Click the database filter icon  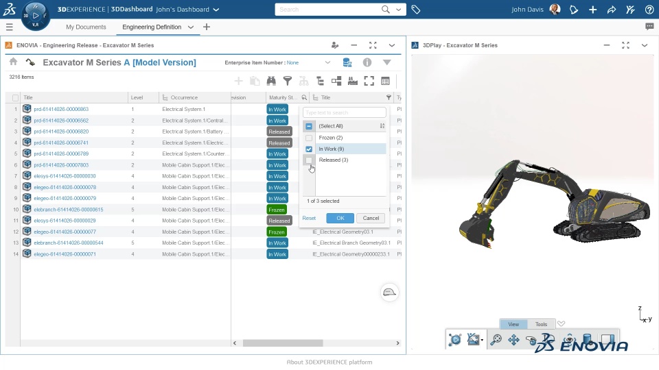pos(347,62)
